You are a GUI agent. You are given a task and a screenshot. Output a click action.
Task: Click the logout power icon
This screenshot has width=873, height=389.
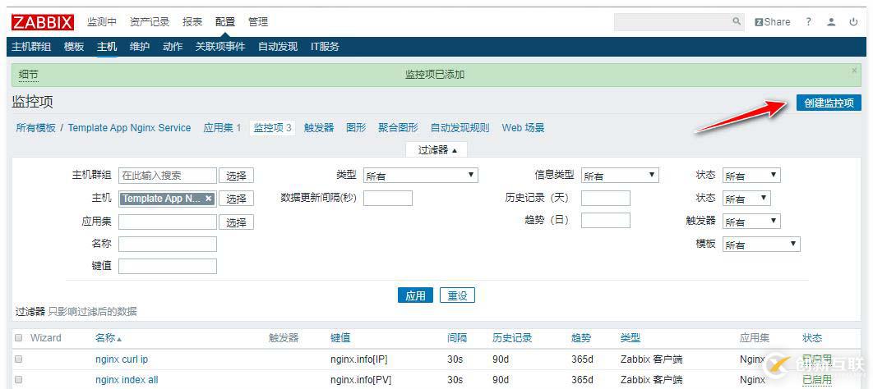pyautogui.click(x=853, y=22)
